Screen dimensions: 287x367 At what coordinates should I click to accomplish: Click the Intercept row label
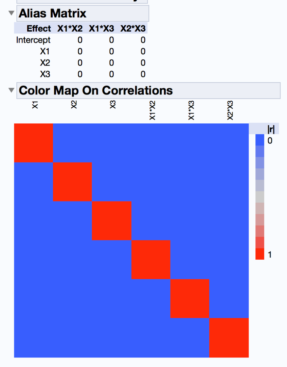point(33,40)
